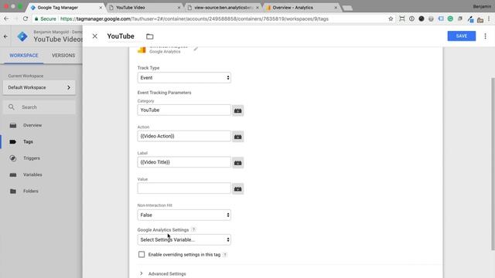Image resolution: width=495 pixels, height=278 pixels.
Task: Reload the page in the browser
Action: 26,19
